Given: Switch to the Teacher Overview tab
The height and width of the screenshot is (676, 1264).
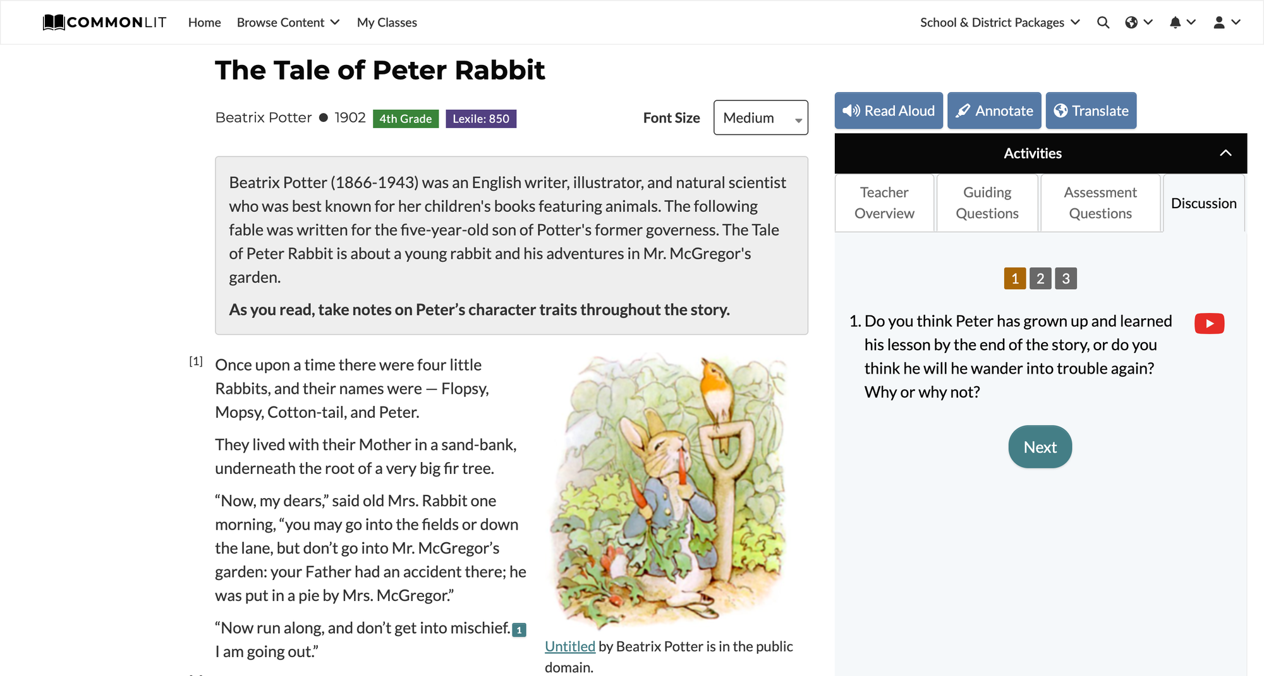Looking at the screenshot, I should pos(884,203).
